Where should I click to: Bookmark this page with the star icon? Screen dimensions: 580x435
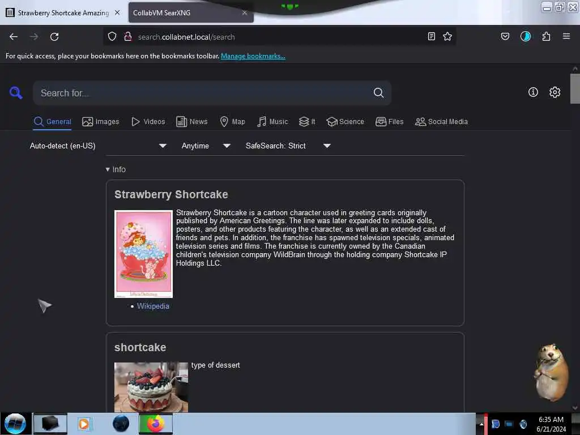447,36
